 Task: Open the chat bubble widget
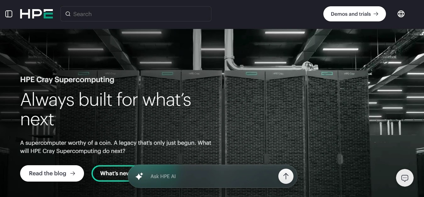point(404,178)
